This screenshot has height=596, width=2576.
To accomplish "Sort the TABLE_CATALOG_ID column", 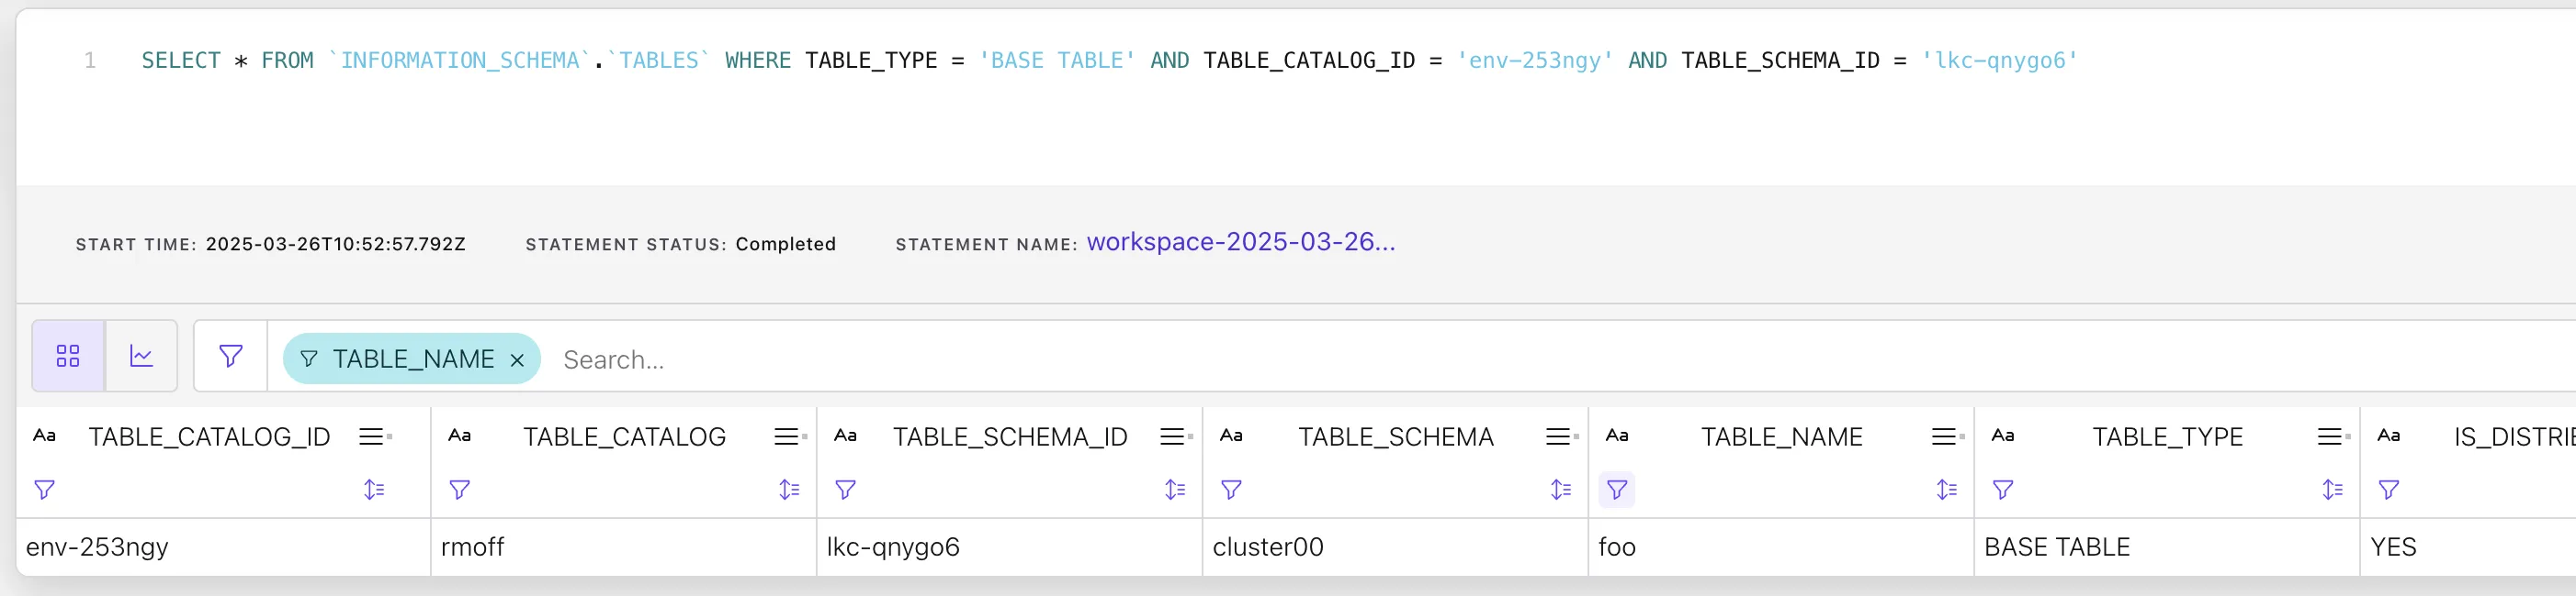I will [x=373, y=491].
